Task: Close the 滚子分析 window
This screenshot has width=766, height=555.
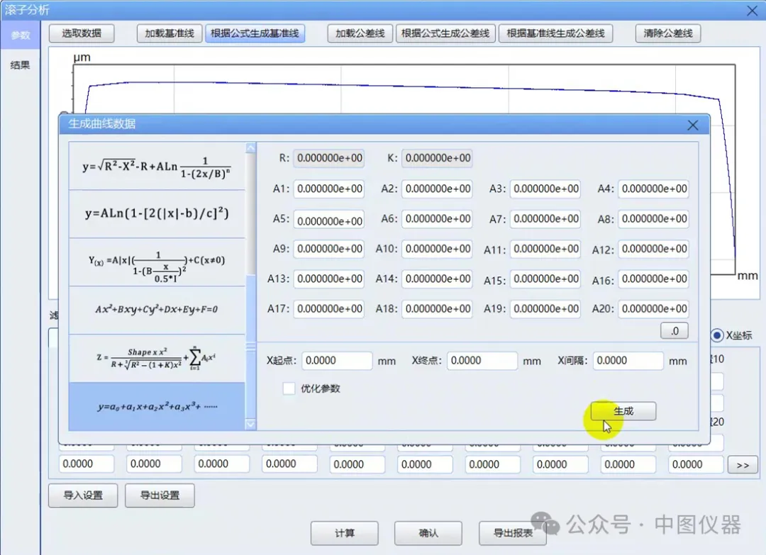Action: point(753,10)
